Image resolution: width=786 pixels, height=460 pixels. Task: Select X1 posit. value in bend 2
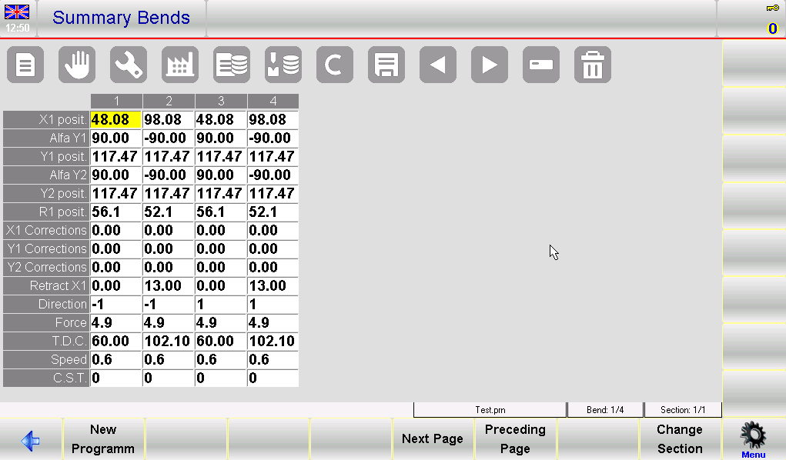(x=169, y=120)
